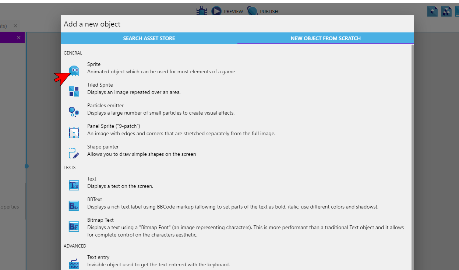Click 'Displays a large number of small particles' description
Viewport: 459px width, 270px height.
click(x=161, y=113)
